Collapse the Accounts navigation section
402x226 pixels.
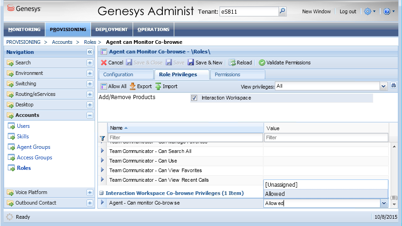90,115
